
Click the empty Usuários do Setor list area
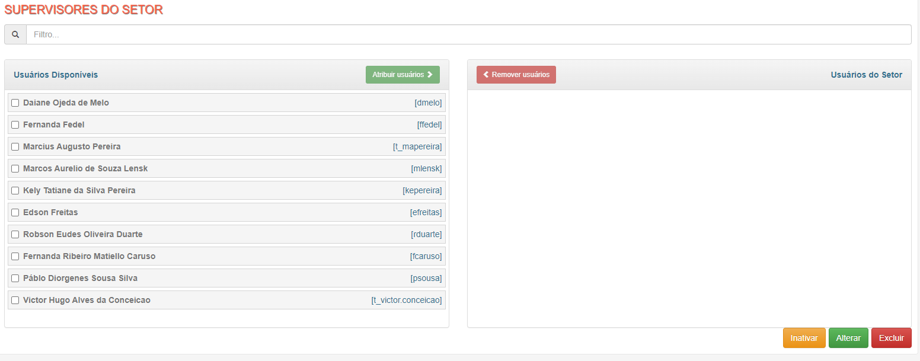click(689, 208)
